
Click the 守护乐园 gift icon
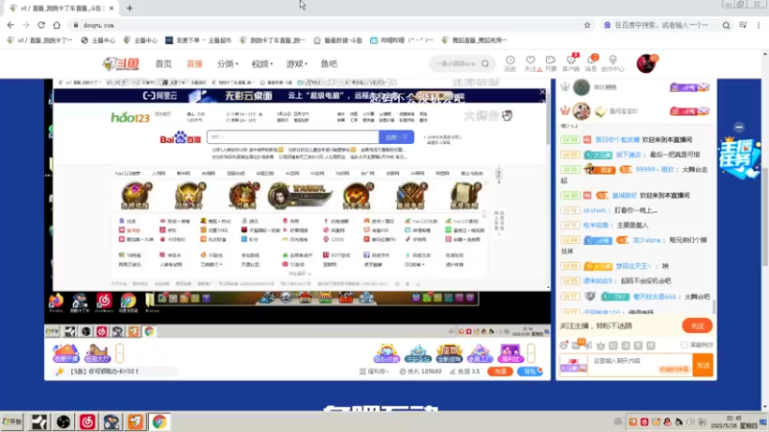[418, 353]
